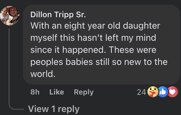Click the man in red cap in avatar
The width and height of the screenshot is (181, 115).
14,12
